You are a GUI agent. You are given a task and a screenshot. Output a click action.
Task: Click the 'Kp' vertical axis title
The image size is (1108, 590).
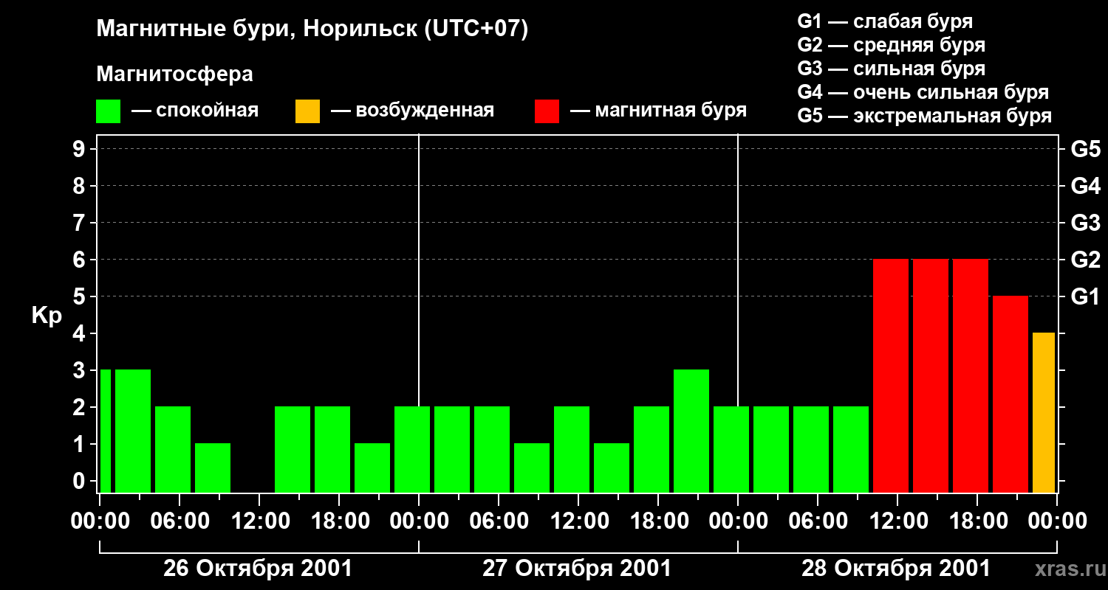(x=47, y=316)
